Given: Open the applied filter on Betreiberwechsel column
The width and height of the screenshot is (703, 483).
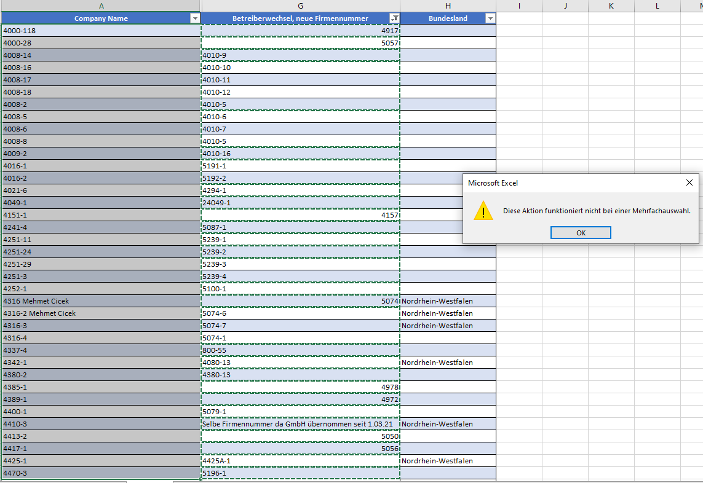Looking at the screenshot, I should tap(394, 18).
